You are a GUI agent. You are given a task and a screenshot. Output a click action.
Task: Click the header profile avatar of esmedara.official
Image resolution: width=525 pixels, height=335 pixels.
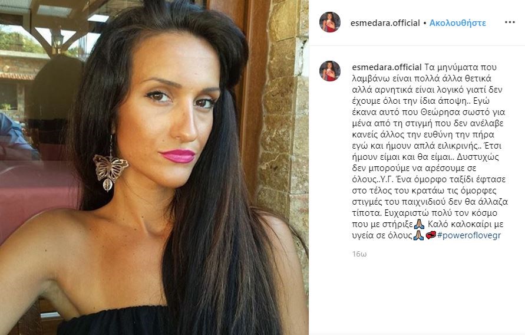(x=330, y=22)
